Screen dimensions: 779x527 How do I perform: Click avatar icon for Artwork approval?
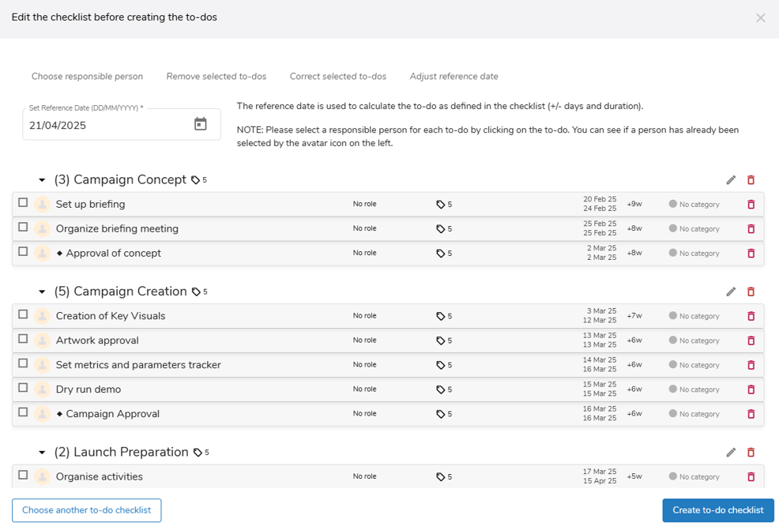click(x=42, y=341)
